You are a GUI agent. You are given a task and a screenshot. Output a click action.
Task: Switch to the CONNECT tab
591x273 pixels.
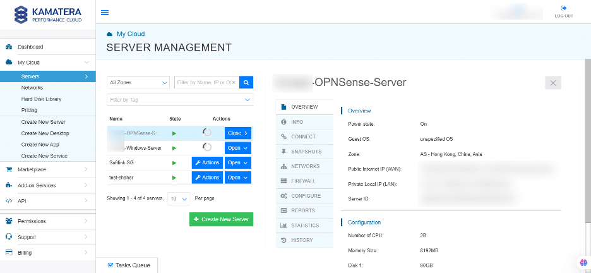coord(304,137)
